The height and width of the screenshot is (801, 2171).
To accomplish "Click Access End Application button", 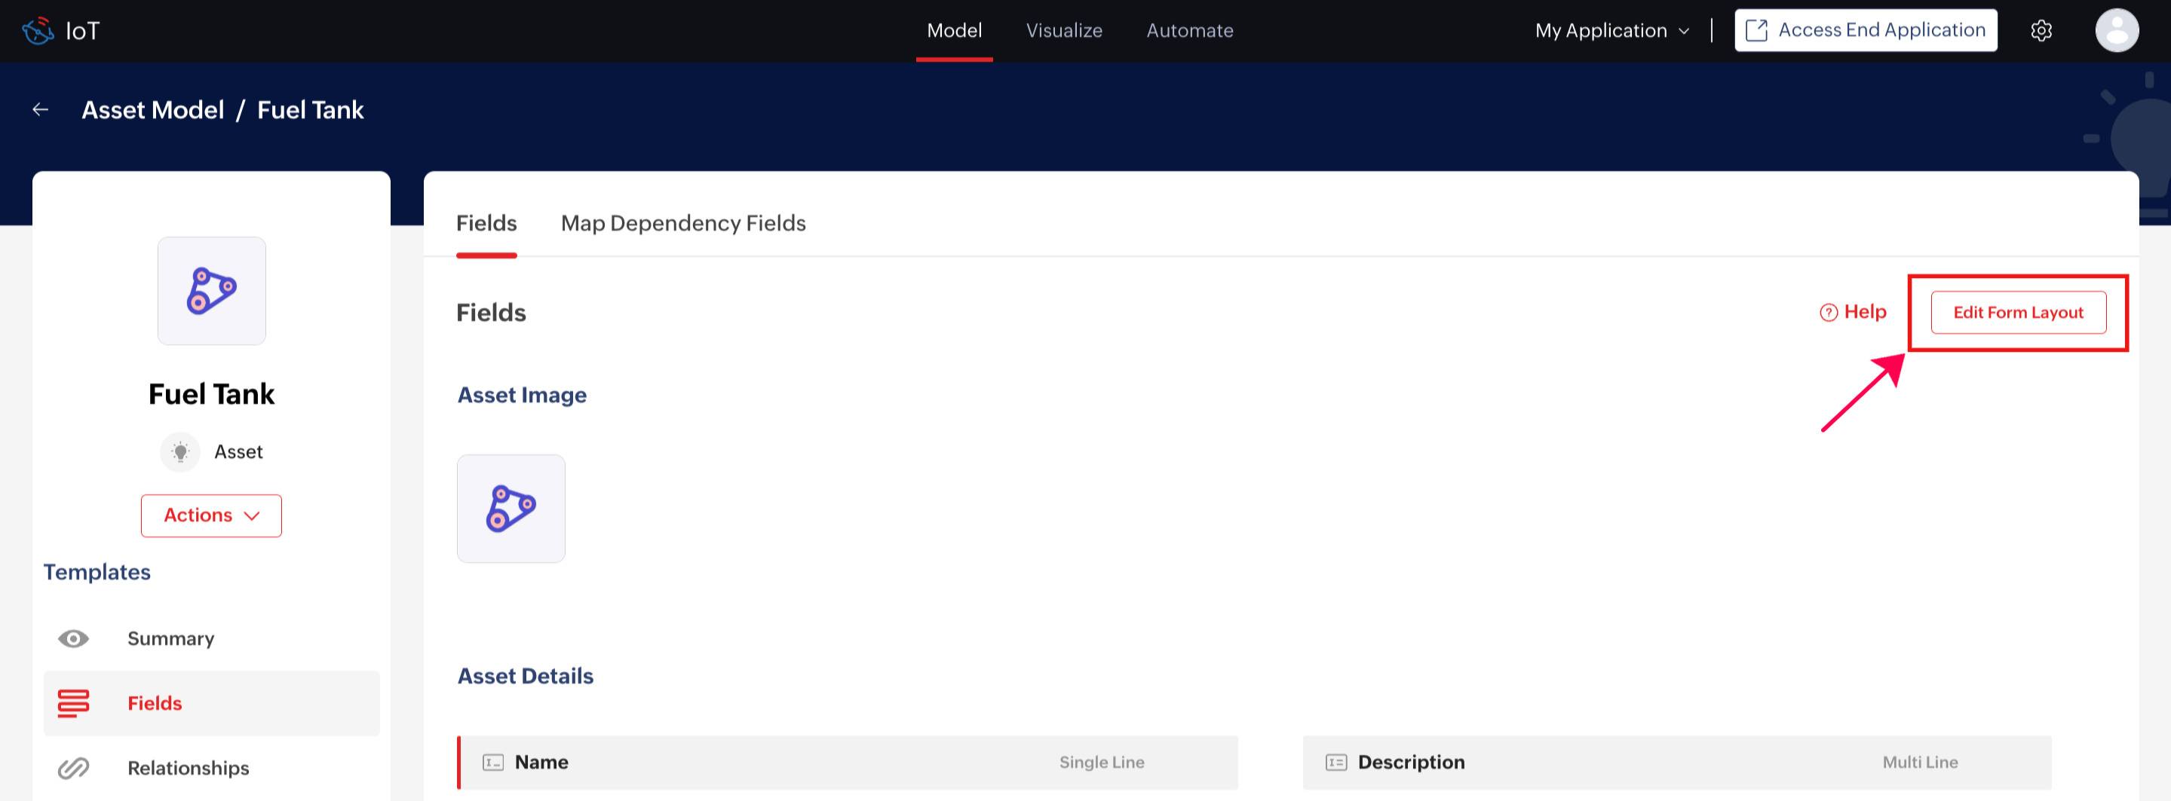I will 1865,30.
